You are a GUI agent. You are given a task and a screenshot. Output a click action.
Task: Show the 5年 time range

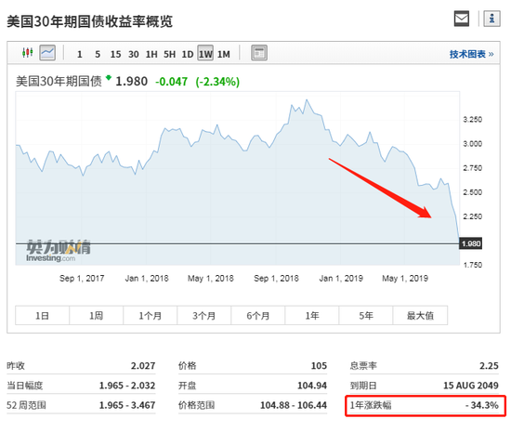pos(366,315)
